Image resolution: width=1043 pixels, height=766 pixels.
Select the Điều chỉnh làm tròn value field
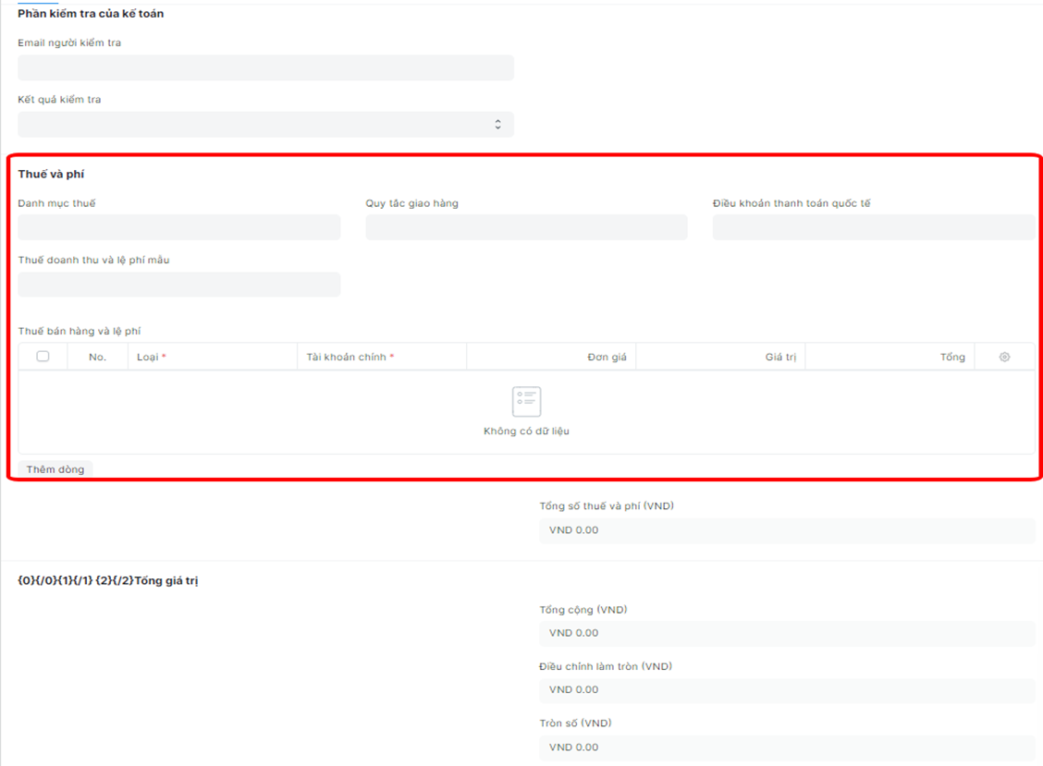(x=786, y=690)
